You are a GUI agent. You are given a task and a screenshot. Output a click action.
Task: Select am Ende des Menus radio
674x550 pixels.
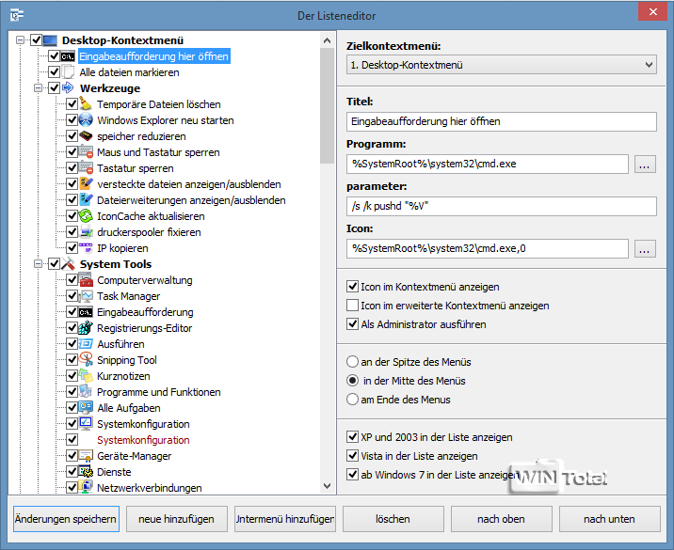tap(352, 400)
